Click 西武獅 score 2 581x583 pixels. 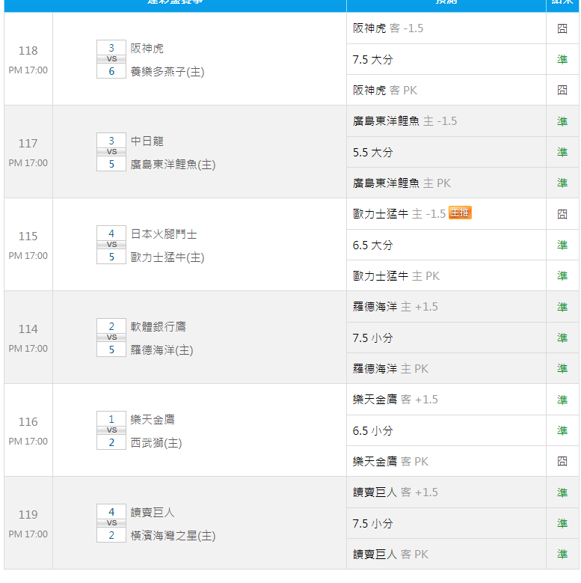[111, 442]
